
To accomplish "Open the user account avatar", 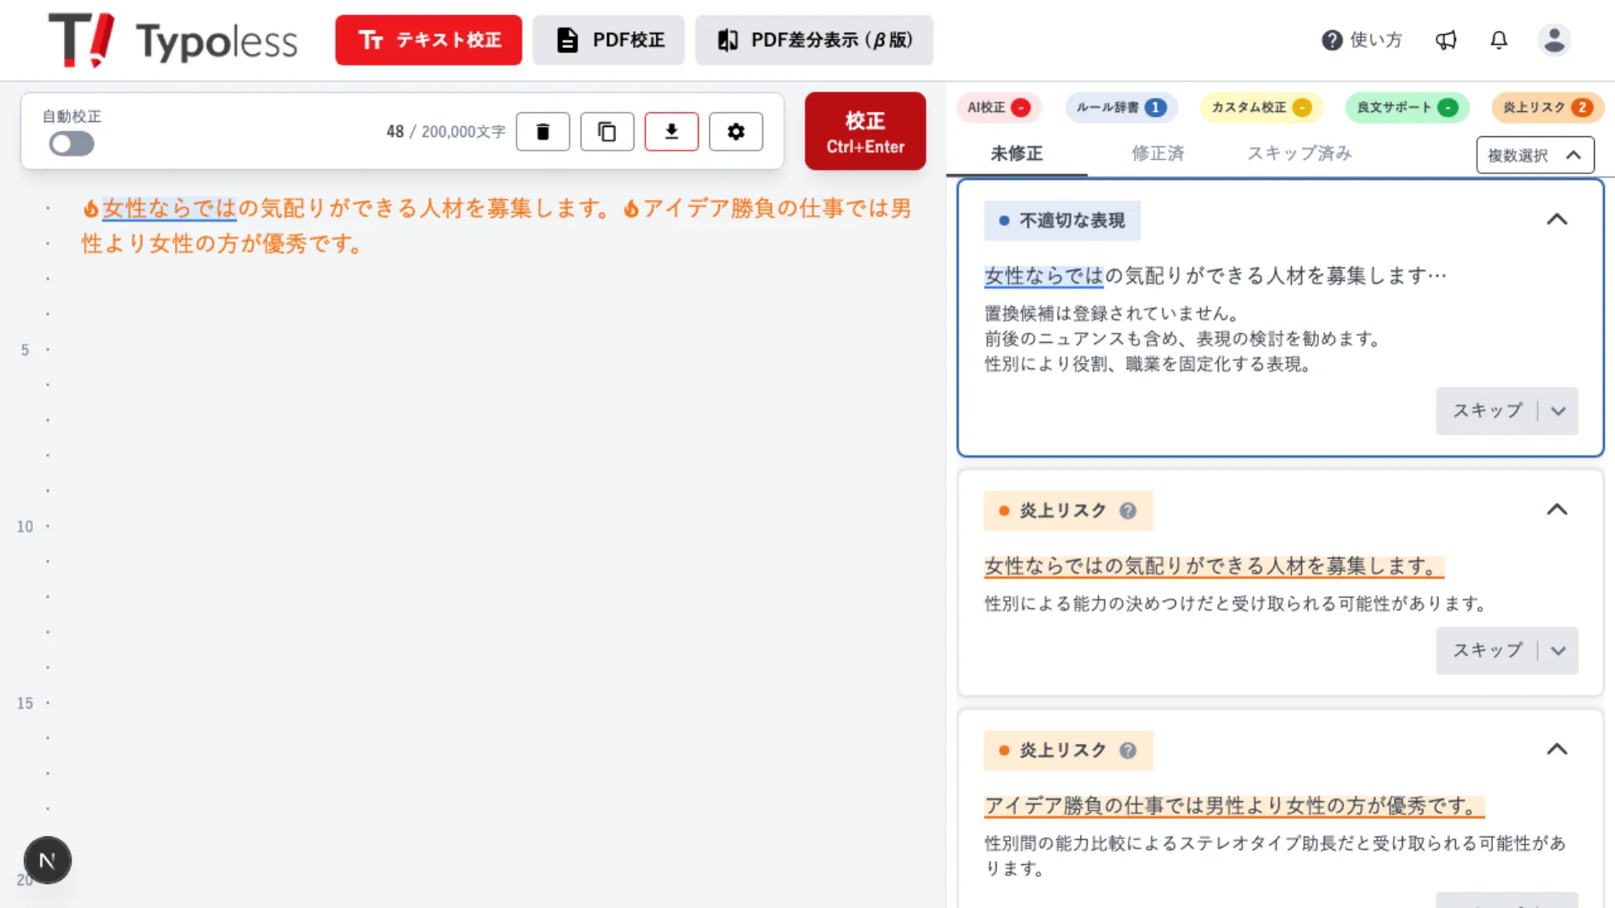I will (1554, 40).
